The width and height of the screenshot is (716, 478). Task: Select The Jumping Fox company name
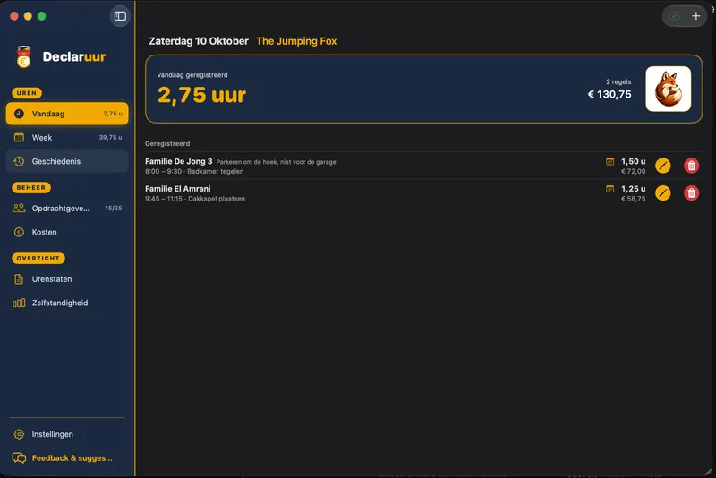[x=296, y=41]
